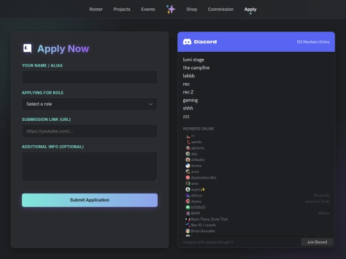Click the Application Bot avatar
This screenshot has height=259, width=346.
[x=188, y=178]
